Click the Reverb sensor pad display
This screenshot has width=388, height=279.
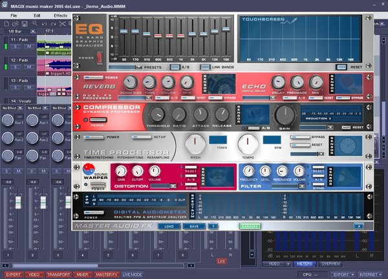221,84
